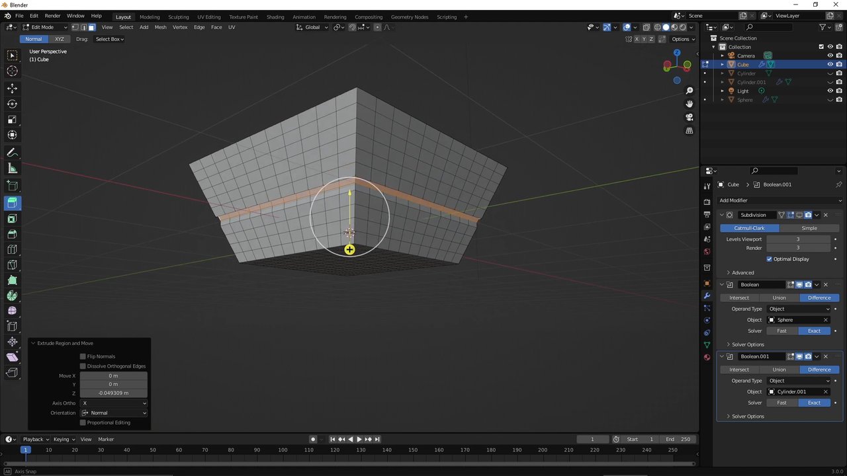Click the Move Z value field
847x476 pixels.
click(x=114, y=393)
